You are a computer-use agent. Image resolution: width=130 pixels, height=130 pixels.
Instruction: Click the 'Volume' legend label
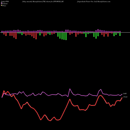click(x=5, y=4)
